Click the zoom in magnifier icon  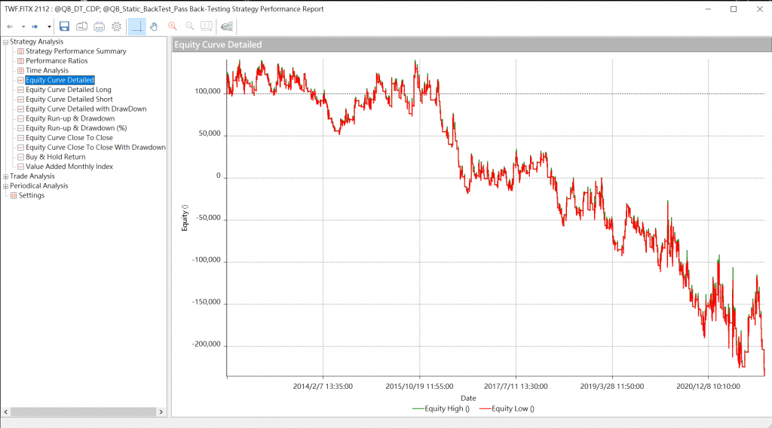(173, 26)
